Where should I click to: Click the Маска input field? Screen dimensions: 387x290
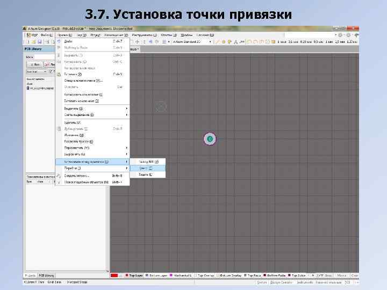[45, 57]
